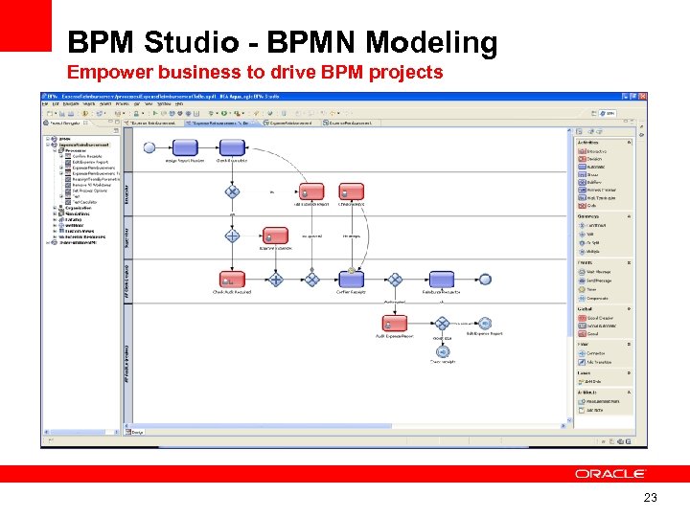
Task: Switch to the Project Navigator tab
Action: pos(65,124)
